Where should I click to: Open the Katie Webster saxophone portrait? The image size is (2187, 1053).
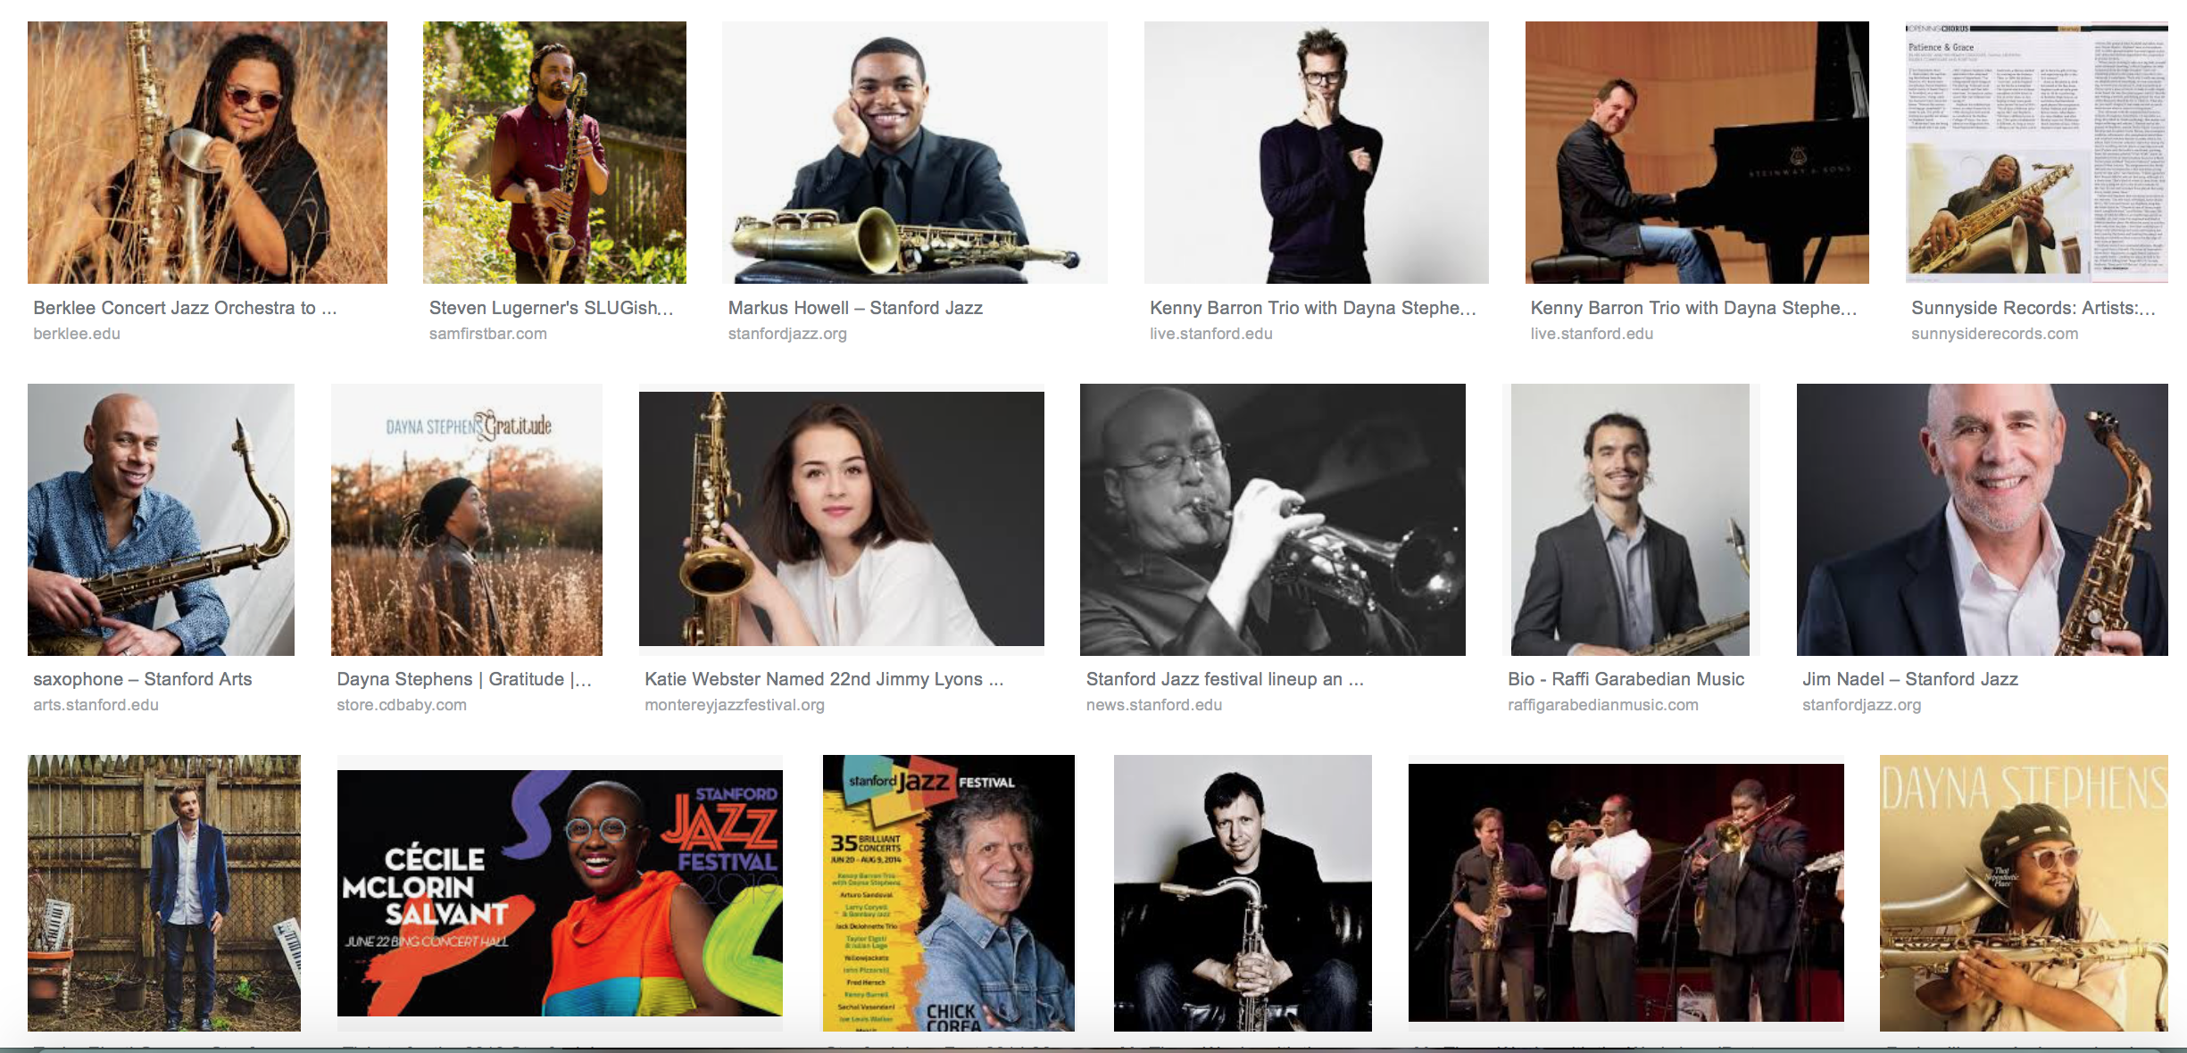pyautogui.click(x=842, y=519)
